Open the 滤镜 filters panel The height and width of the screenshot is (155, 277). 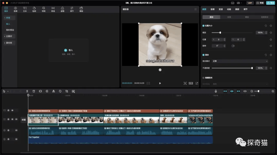click(62, 9)
